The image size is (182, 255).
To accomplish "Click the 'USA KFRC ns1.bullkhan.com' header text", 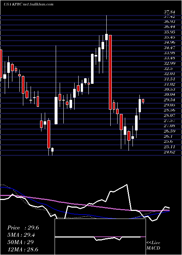I will (28, 4).
